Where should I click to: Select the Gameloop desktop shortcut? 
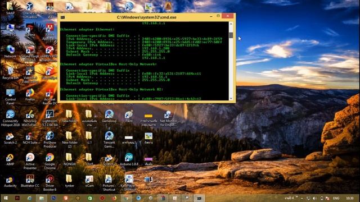pyautogui.click(x=109, y=116)
